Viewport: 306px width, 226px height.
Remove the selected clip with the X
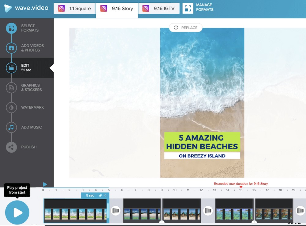(x=105, y=195)
